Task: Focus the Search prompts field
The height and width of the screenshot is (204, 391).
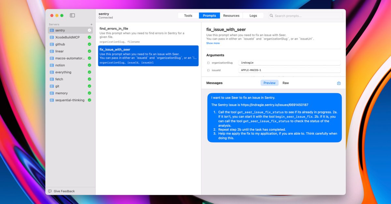Action: (305, 16)
